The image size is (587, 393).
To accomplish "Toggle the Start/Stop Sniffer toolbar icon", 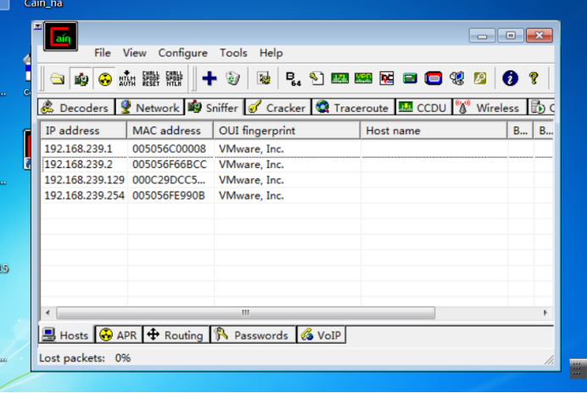I will coord(81,79).
